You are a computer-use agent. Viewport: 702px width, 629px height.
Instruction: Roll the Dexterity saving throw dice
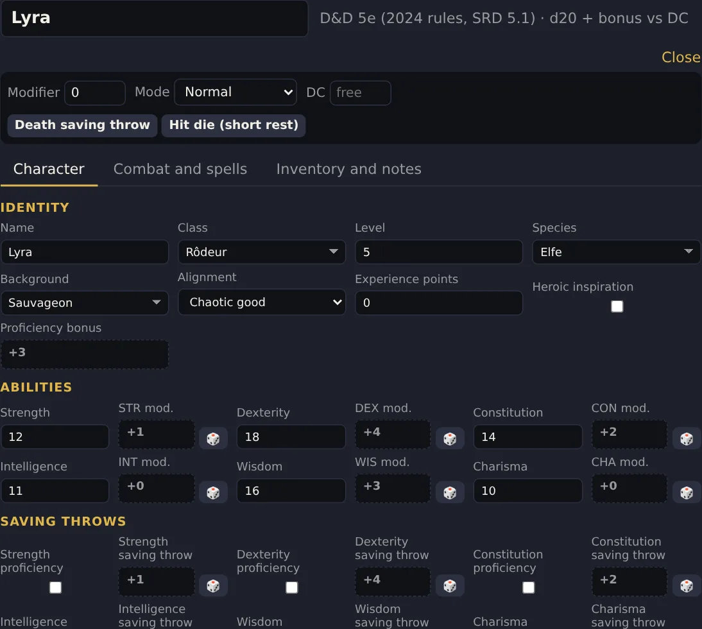[x=449, y=585]
